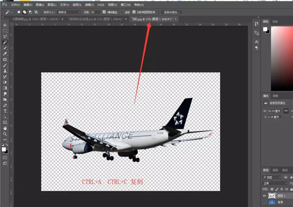Click the foreground color swatch in toolbar
Screen dimensions: 293x207
tap(4, 149)
